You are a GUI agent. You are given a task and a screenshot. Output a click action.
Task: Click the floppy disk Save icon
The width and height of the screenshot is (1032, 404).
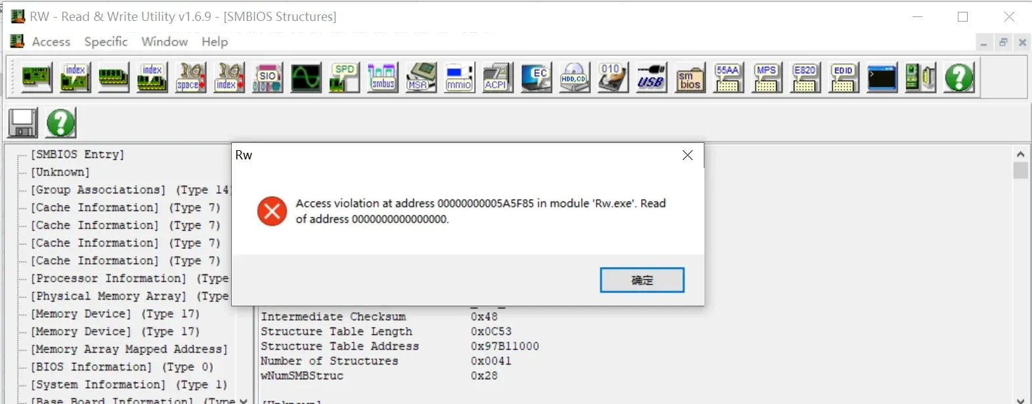point(23,123)
